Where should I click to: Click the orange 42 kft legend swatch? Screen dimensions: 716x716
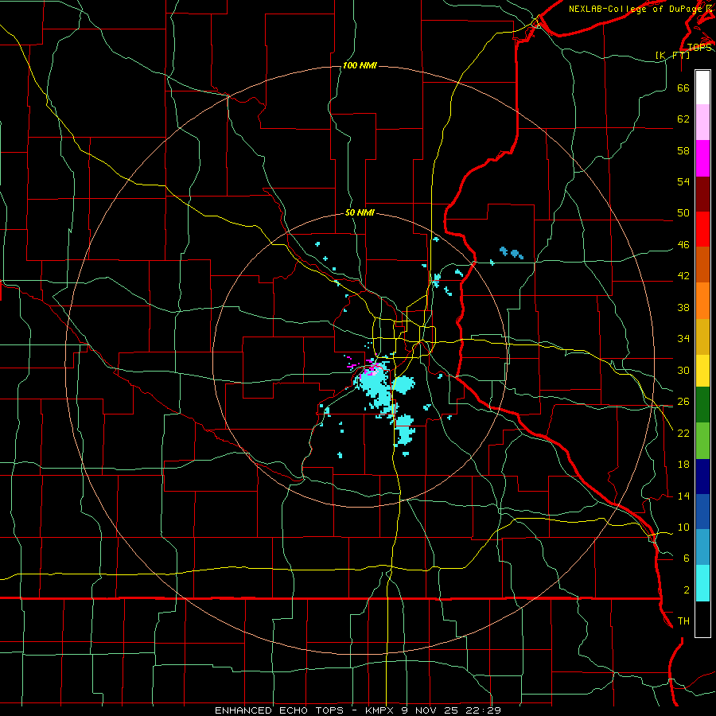point(702,300)
